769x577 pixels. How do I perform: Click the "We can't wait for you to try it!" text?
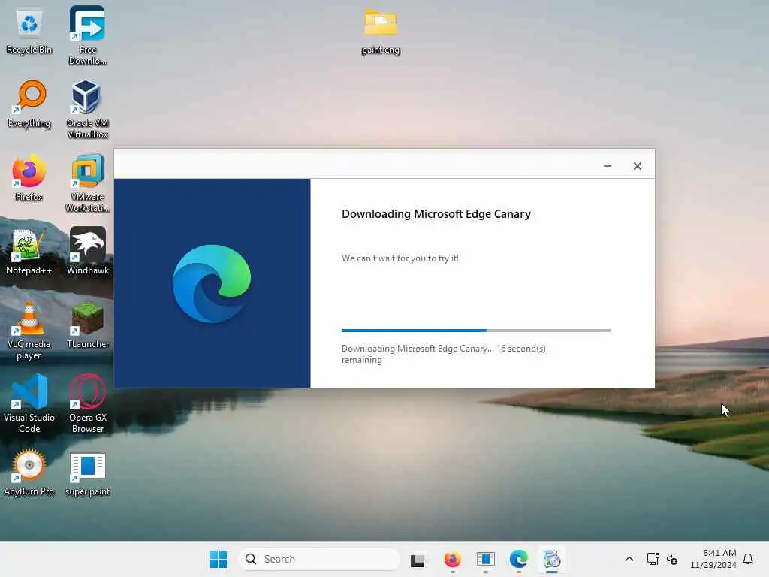pos(400,258)
